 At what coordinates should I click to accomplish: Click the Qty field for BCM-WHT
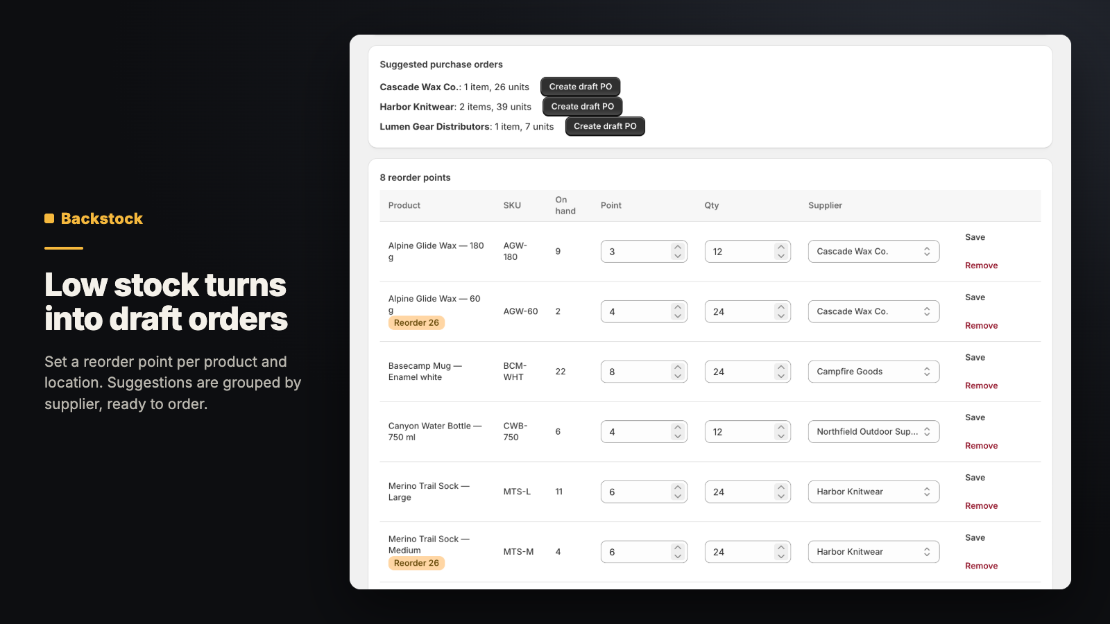click(748, 372)
